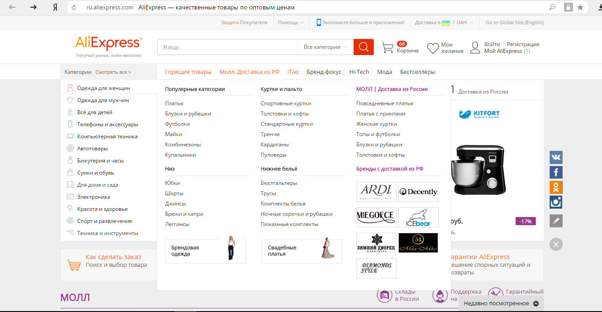Select Красота и здоровье category

pos(102,209)
